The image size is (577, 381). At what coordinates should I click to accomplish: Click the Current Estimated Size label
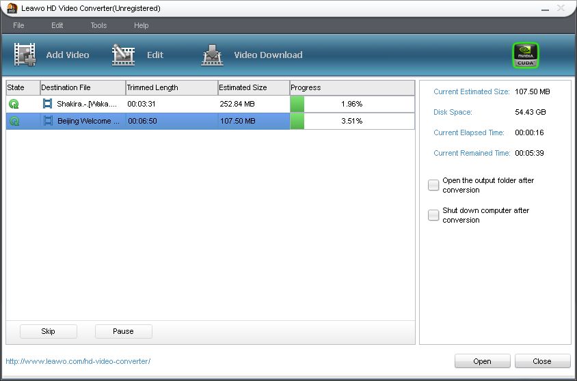(472, 91)
